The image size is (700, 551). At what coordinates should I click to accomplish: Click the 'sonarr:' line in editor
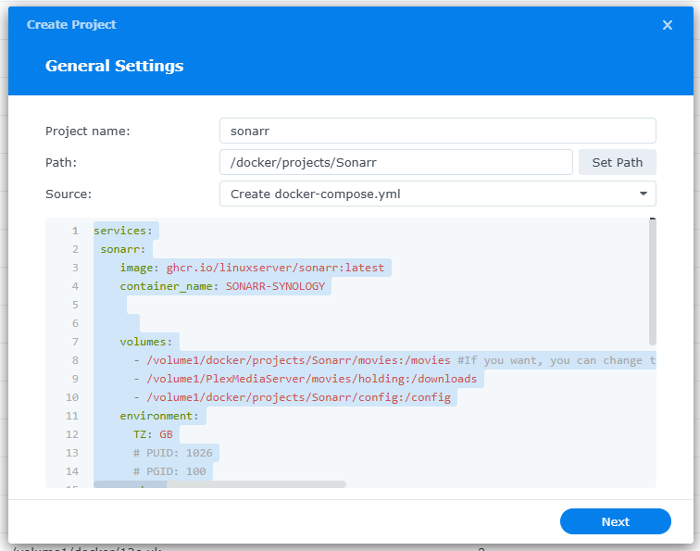[126, 249]
